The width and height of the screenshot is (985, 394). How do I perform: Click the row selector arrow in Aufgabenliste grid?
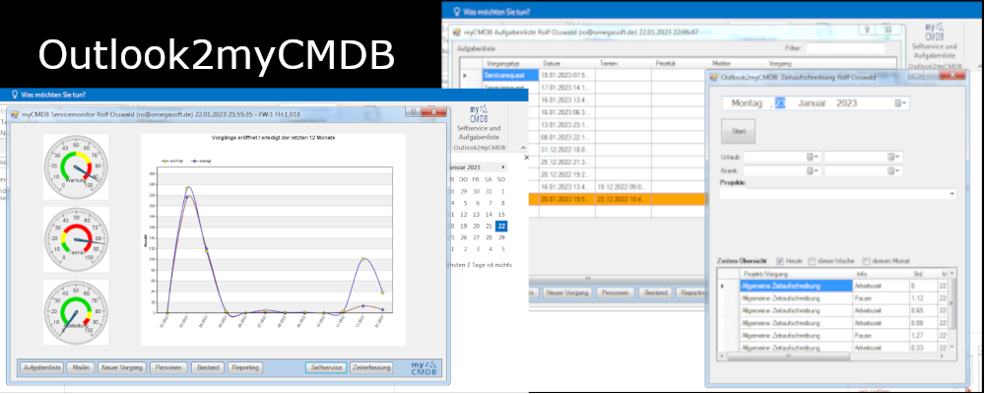[x=466, y=76]
